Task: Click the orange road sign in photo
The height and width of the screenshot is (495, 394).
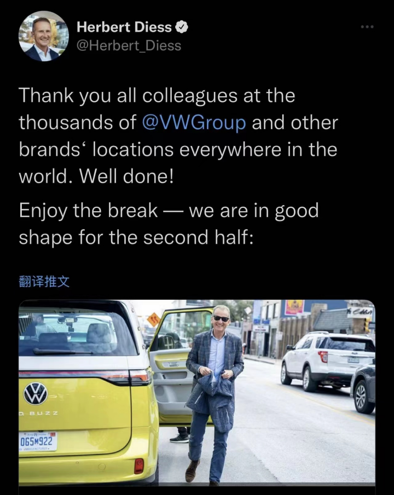Action: click(153, 319)
